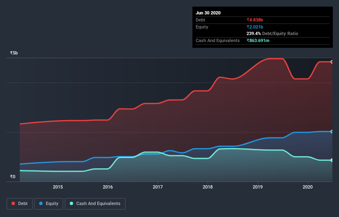Click the 2015 x-axis label
Image resolution: width=339 pixels, height=217 pixels.
coord(58,187)
